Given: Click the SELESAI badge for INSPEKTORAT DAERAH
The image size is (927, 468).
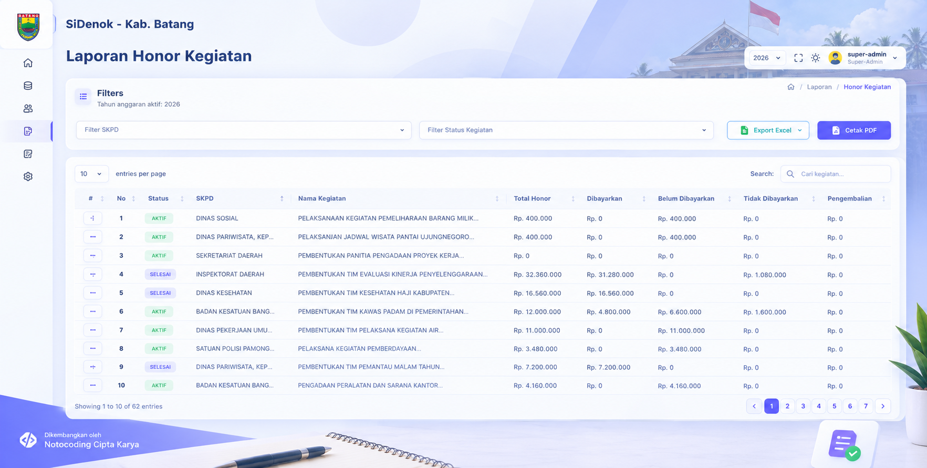Looking at the screenshot, I should coord(160,274).
